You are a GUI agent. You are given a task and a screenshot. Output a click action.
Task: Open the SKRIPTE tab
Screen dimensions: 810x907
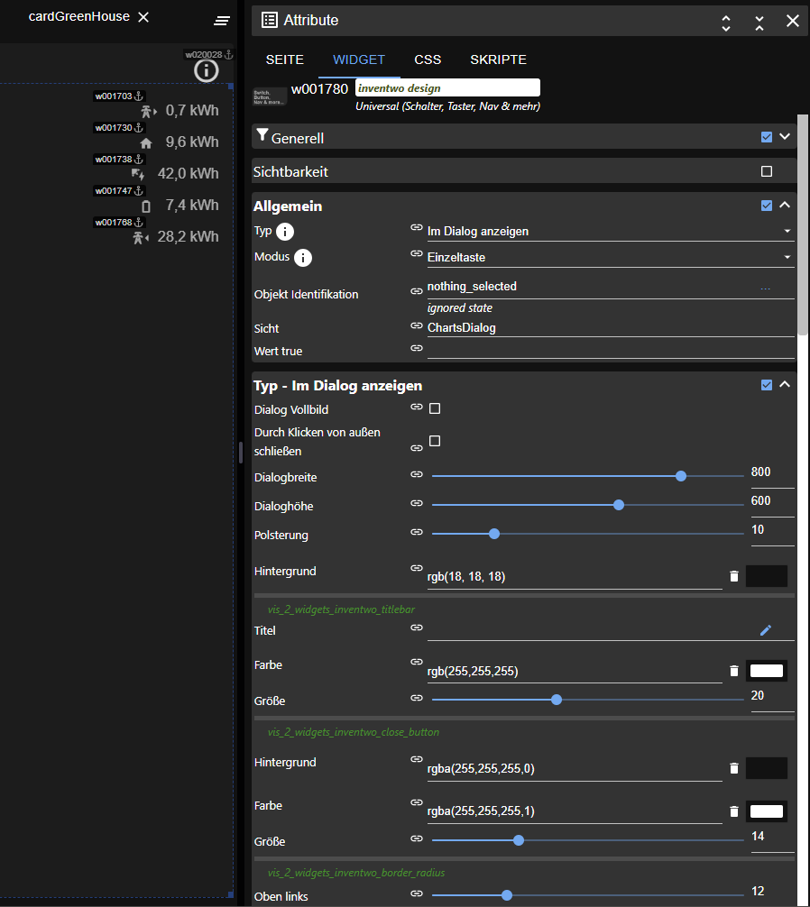[x=498, y=60]
